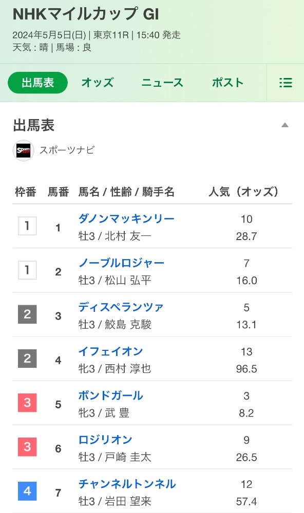
Task: Open horse ノーブルロジャー link
Action: coord(121,263)
